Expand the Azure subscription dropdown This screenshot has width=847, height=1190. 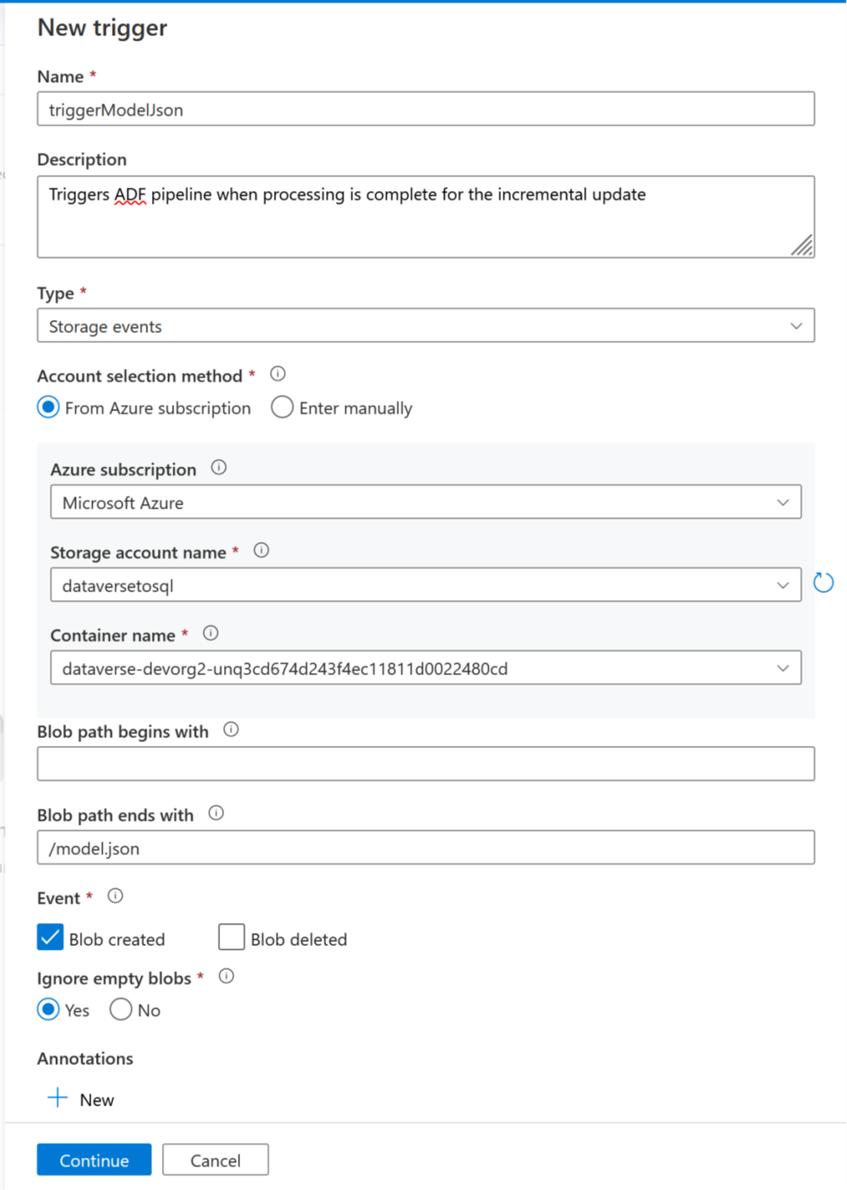425,503
